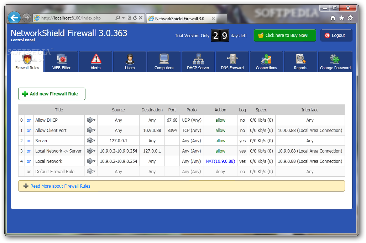Toggle the on switch for Allow Client Port

[x=29, y=131]
